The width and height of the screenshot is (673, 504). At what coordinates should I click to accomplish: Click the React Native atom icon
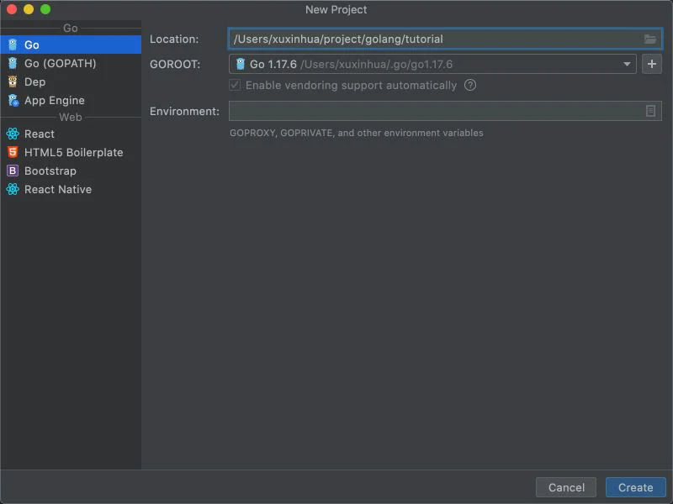click(x=13, y=189)
